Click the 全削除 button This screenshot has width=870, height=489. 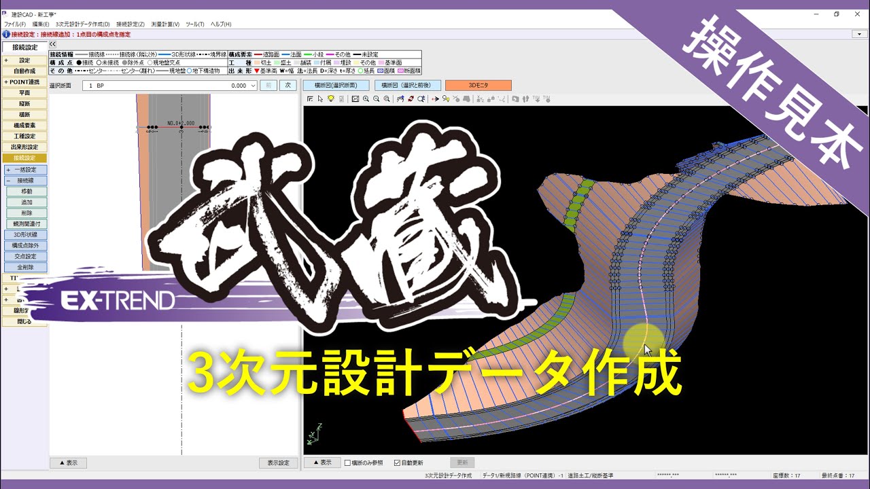point(26,268)
